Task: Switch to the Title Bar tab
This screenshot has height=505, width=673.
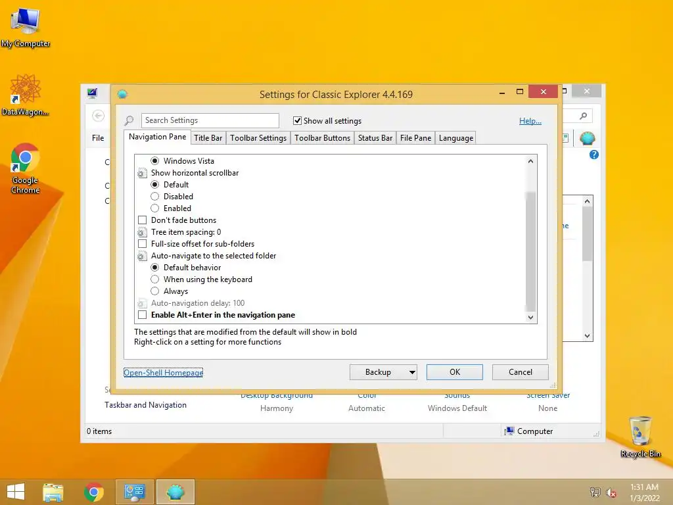Action: click(208, 138)
